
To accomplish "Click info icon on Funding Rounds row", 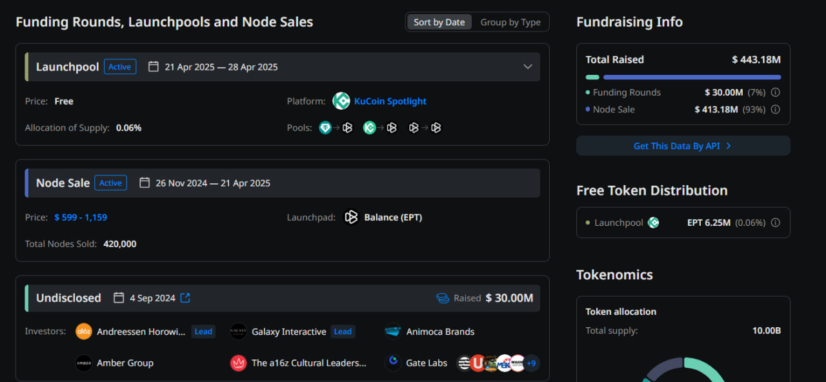I will pos(776,92).
